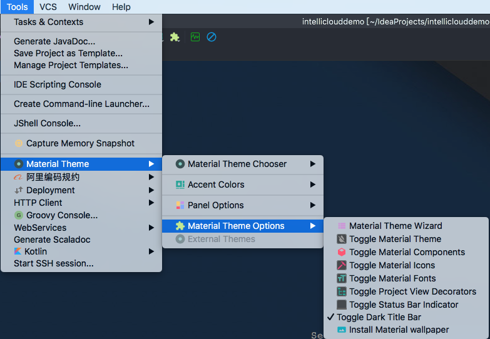Click the Material Theme Wizard icon
Screen dimensions: 490x339
point(342,226)
